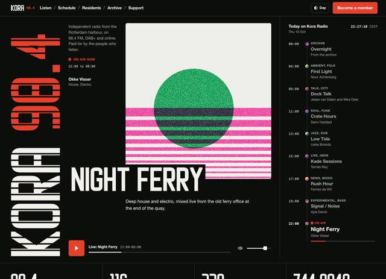This screenshot has height=279, width=386.
Task: Click host Noor Achterberg in schedule
Action: (x=323, y=77)
